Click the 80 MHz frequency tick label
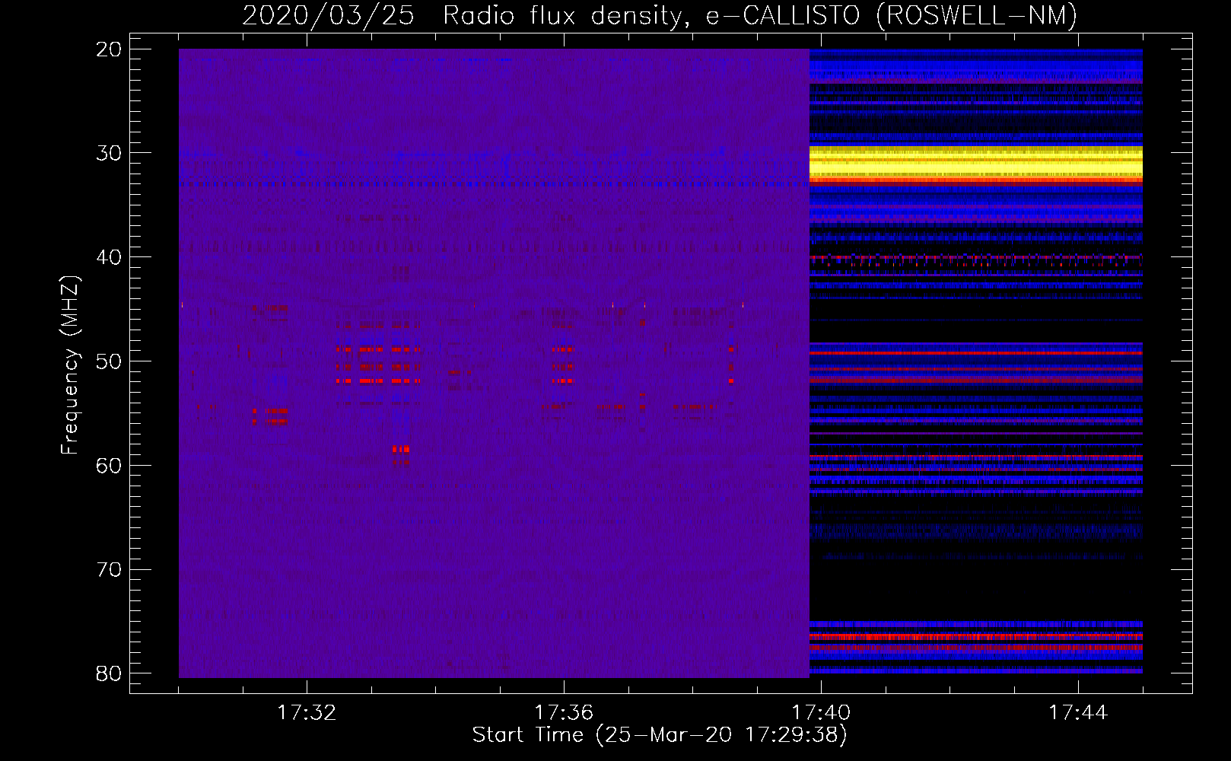The height and width of the screenshot is (761, 1231). click(x=109, y=673)
